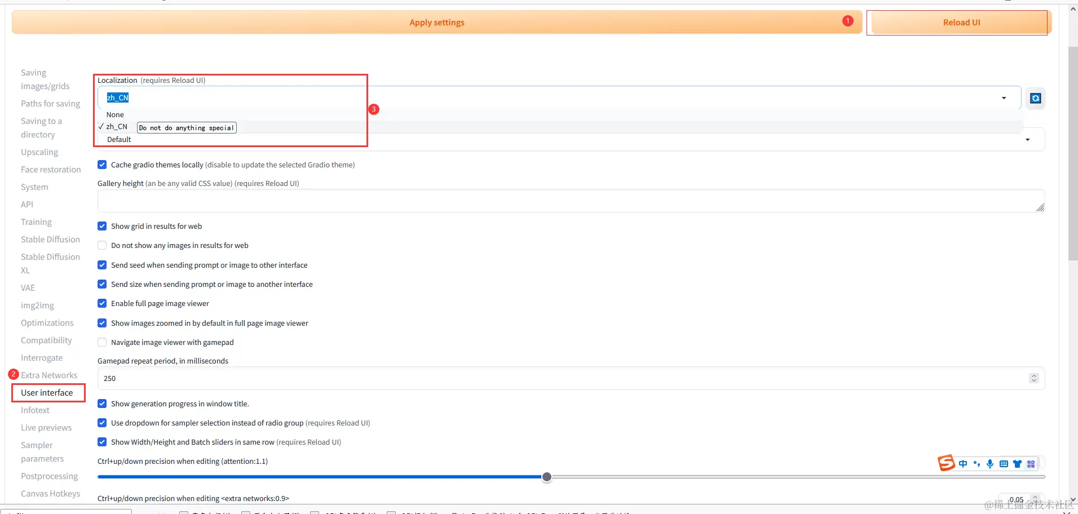Click the Gamepad repeat period stepper arrows

click(x=1033, y=378)
